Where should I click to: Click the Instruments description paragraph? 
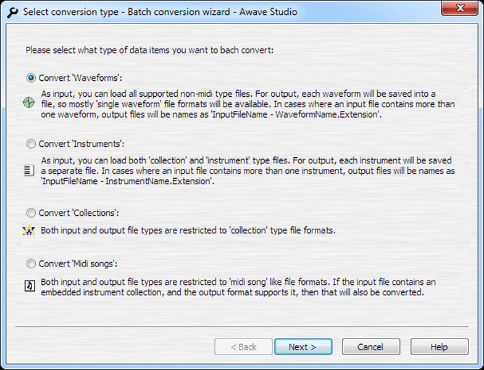247,170
